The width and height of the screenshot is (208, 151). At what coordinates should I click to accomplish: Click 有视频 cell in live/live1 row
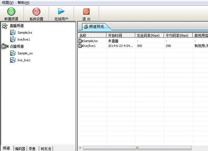tap(201, 46)
